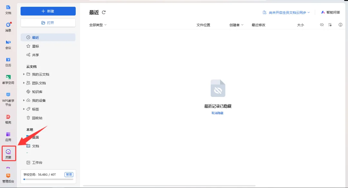The image size is (348, 188).
Task: Select 回收站 recycle bin item
Action: tap(37, 118)
